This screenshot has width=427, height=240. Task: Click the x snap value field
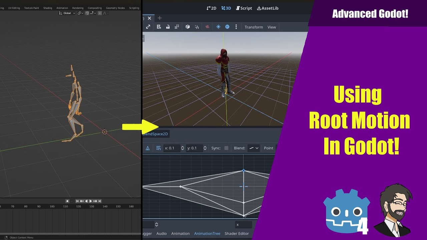coord(171,148)
